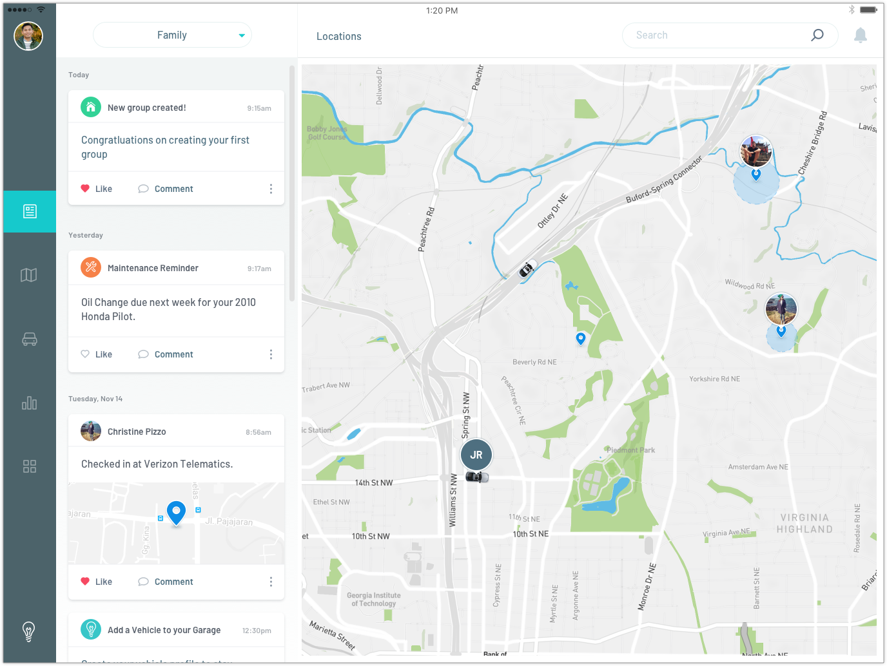This screenshot has height=666, width=887.
Task: Click 'Checked in at Verizon Telematics.' text
Action: pyautogui.click(x=157, y=464)
